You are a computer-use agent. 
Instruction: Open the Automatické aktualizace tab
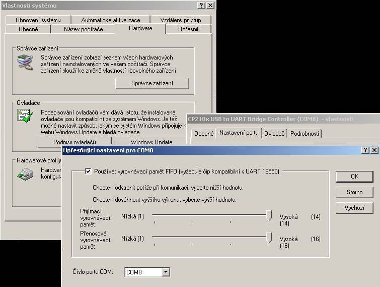pyautogui.click(x=111, y=20)
